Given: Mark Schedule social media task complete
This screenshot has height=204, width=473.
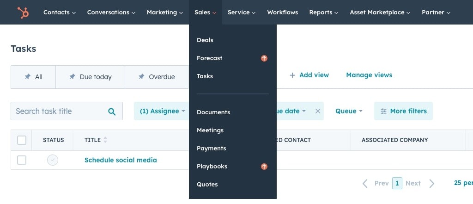Looking at the screenshot, I should click(x=53, y=160).
